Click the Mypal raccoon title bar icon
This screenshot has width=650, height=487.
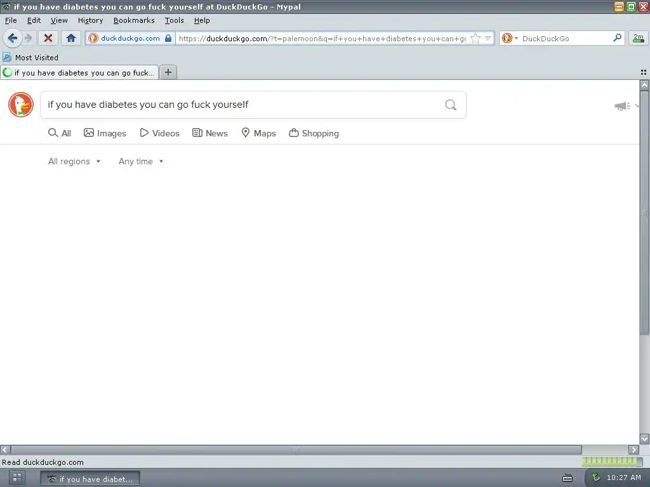click(6, 6)
